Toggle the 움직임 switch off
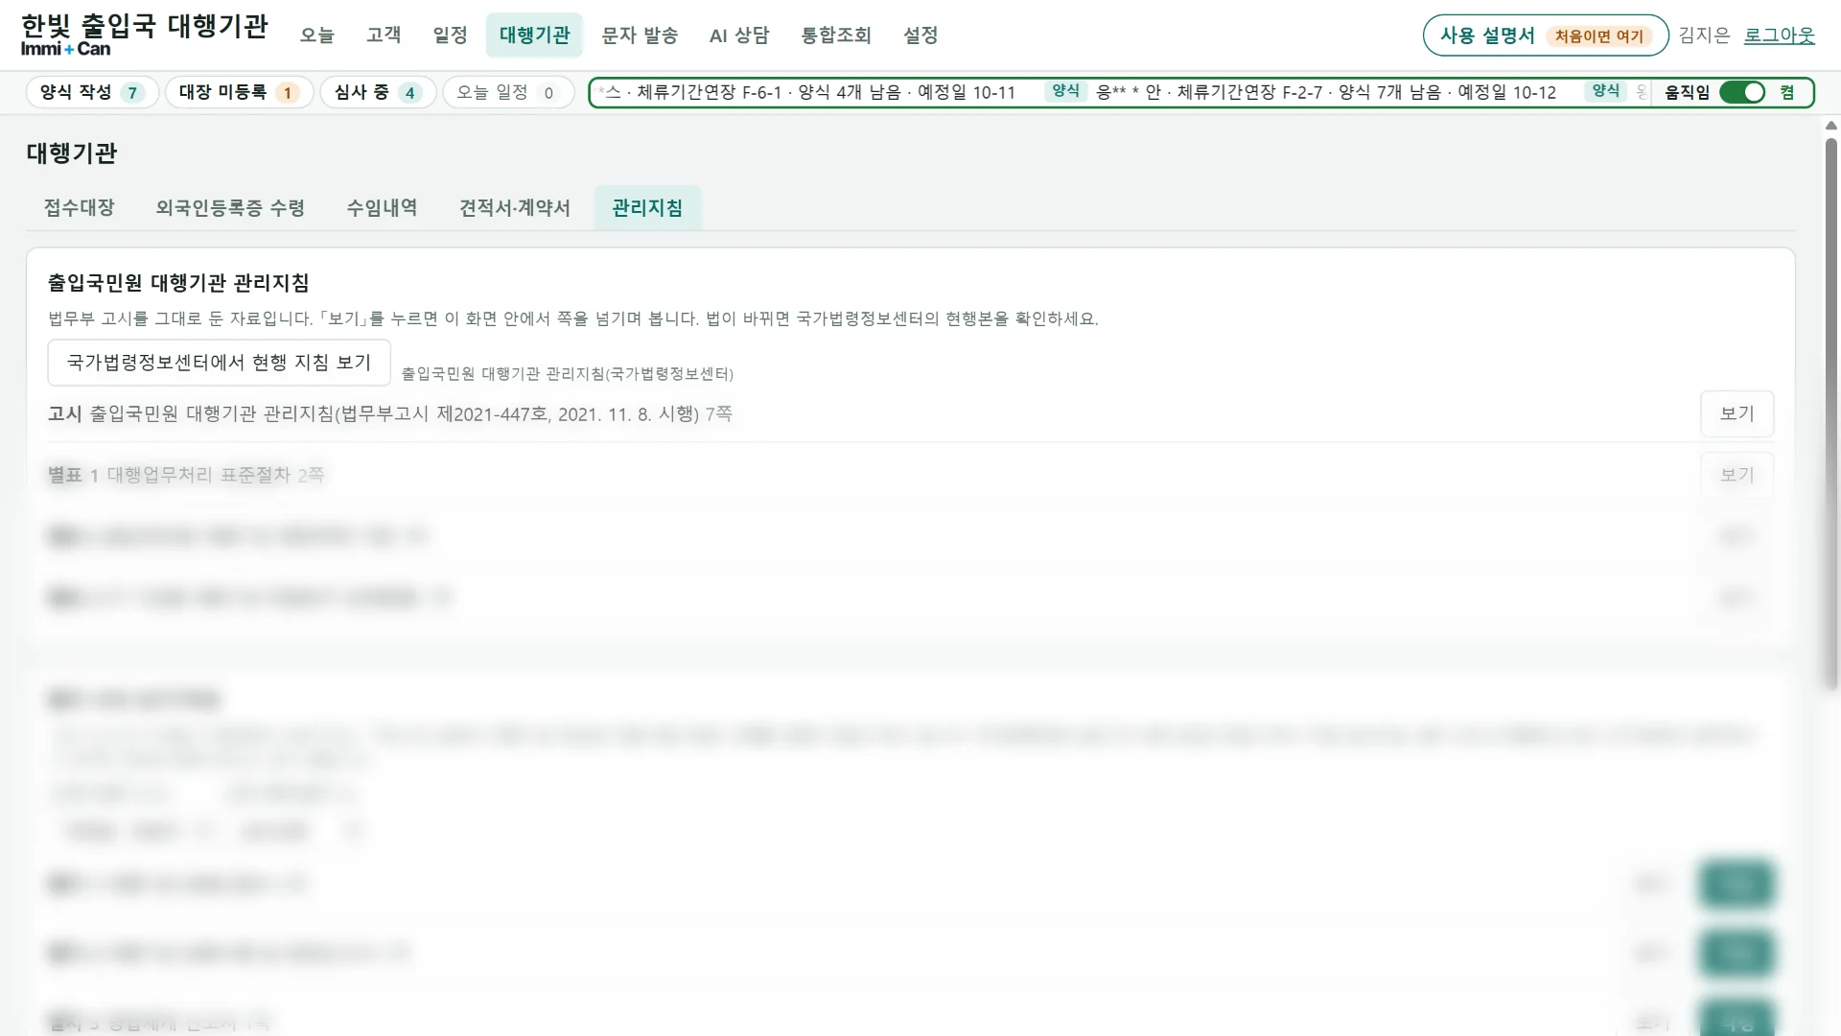 [x=1742, y=92]
